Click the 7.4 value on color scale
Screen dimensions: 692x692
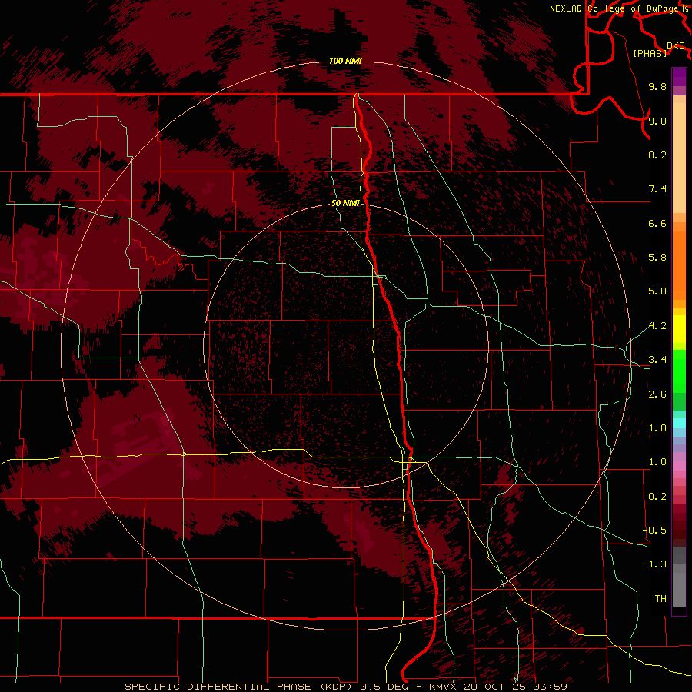(x=657, y=189)
